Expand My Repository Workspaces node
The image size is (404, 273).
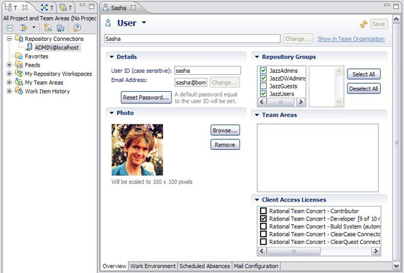pos(9,74)
